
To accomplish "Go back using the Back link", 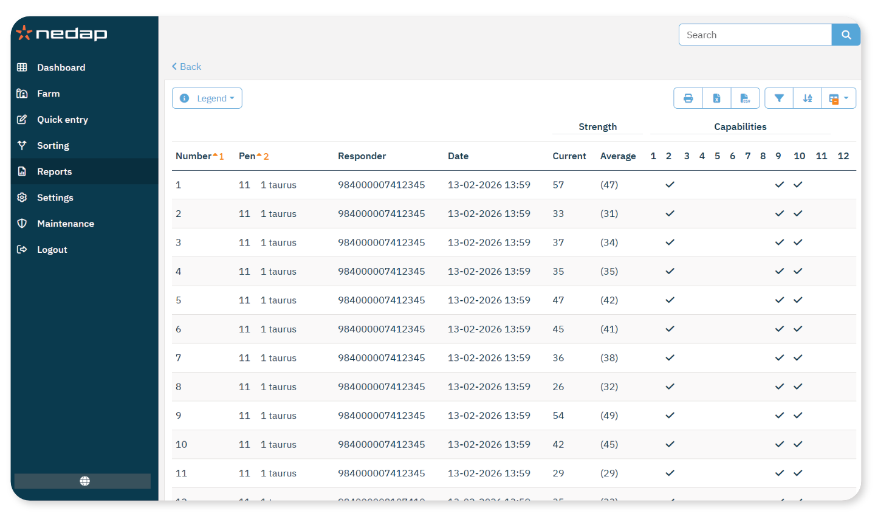I will (x=187, y=67).
